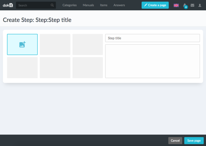The image size is (206, 146).
Task: Click the search magnifier icon
Action: [52, 5]
